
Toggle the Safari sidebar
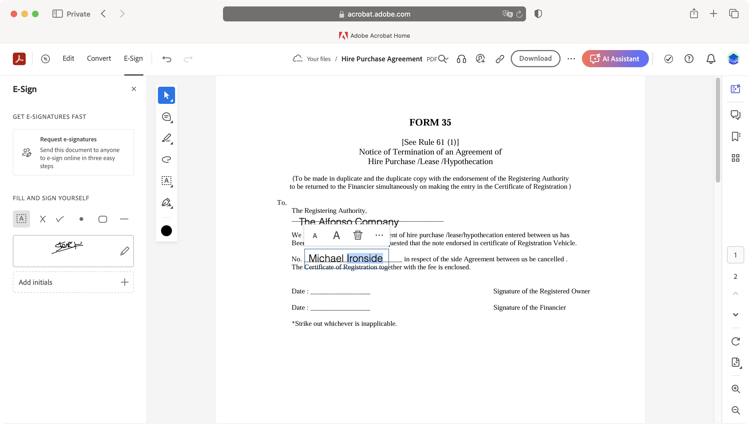pos(57,14)
